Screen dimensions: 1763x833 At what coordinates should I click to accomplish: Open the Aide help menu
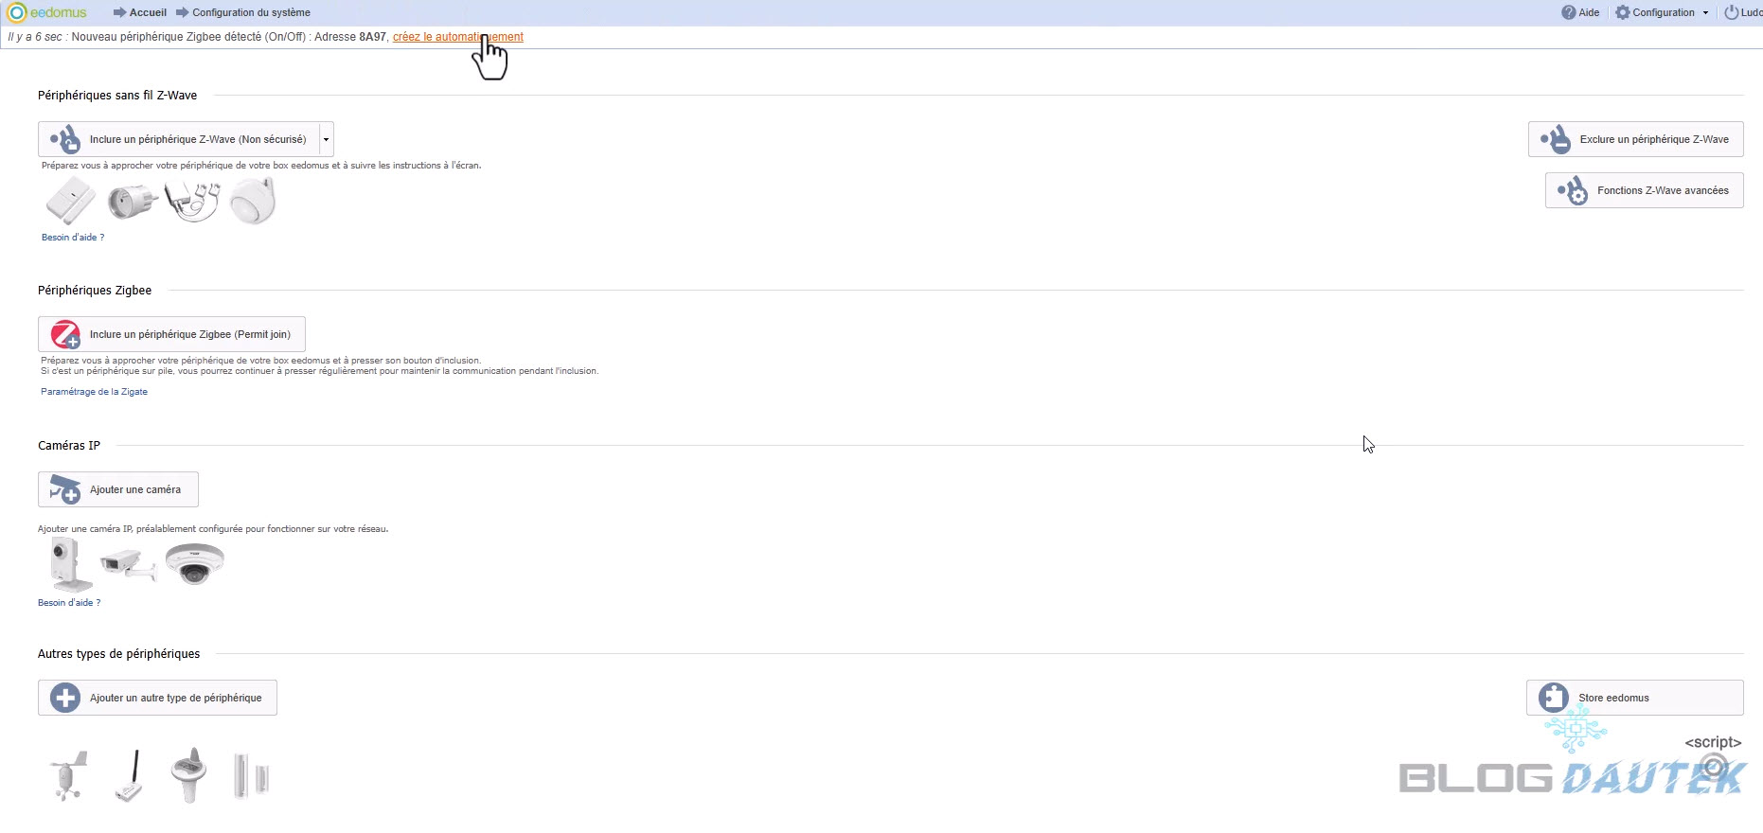(1580, 12)
